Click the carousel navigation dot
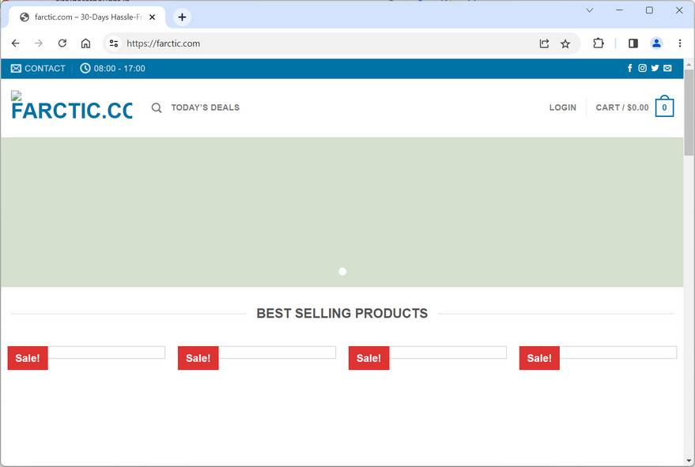This screenshot has width=695, height=467. pyautogui.click(x=342, y=271)
